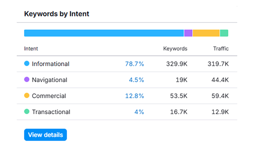This screenshot has height=154, width=256.
Task: Sort by the Keywords column header
Action: point(175,49)
